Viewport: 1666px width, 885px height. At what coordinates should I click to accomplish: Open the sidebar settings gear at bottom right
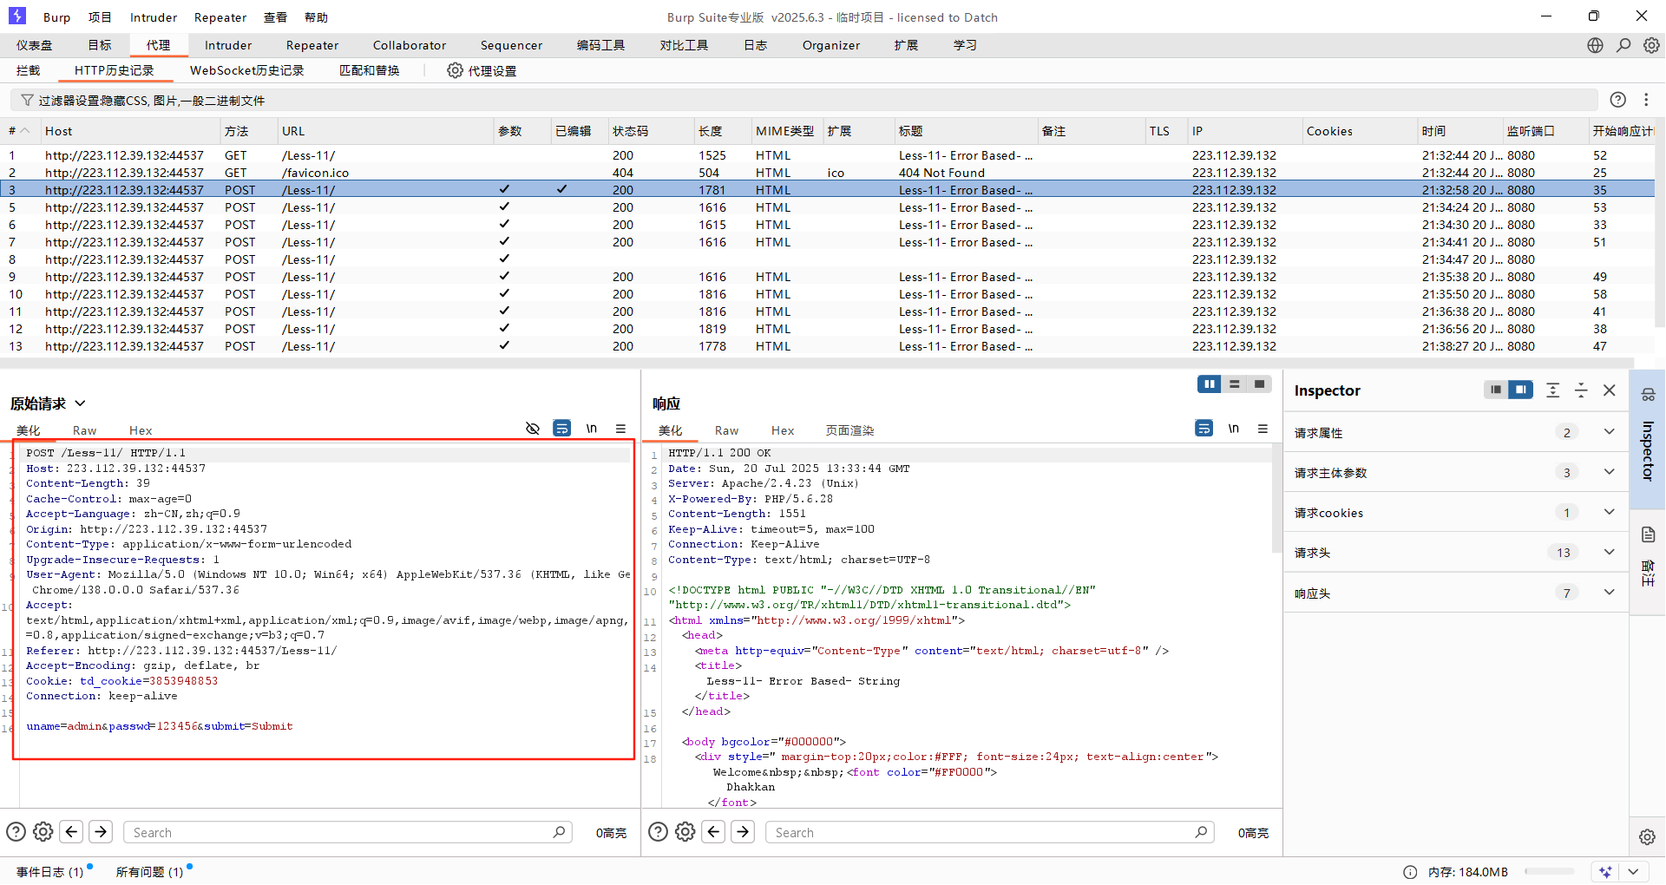pos(1647,837)
